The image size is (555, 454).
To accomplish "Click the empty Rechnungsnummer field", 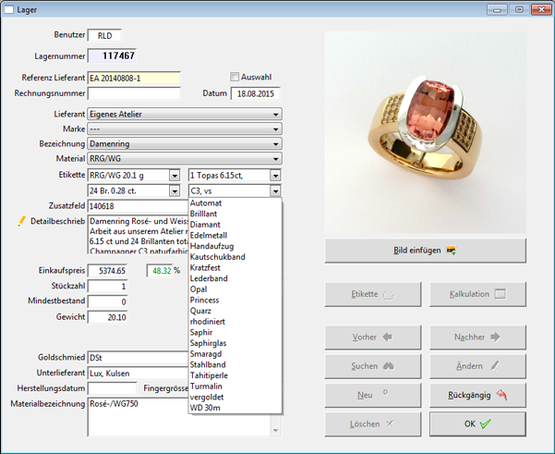I will pos(134,93).
